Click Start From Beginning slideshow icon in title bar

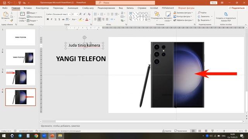click(x=20, y=3)
